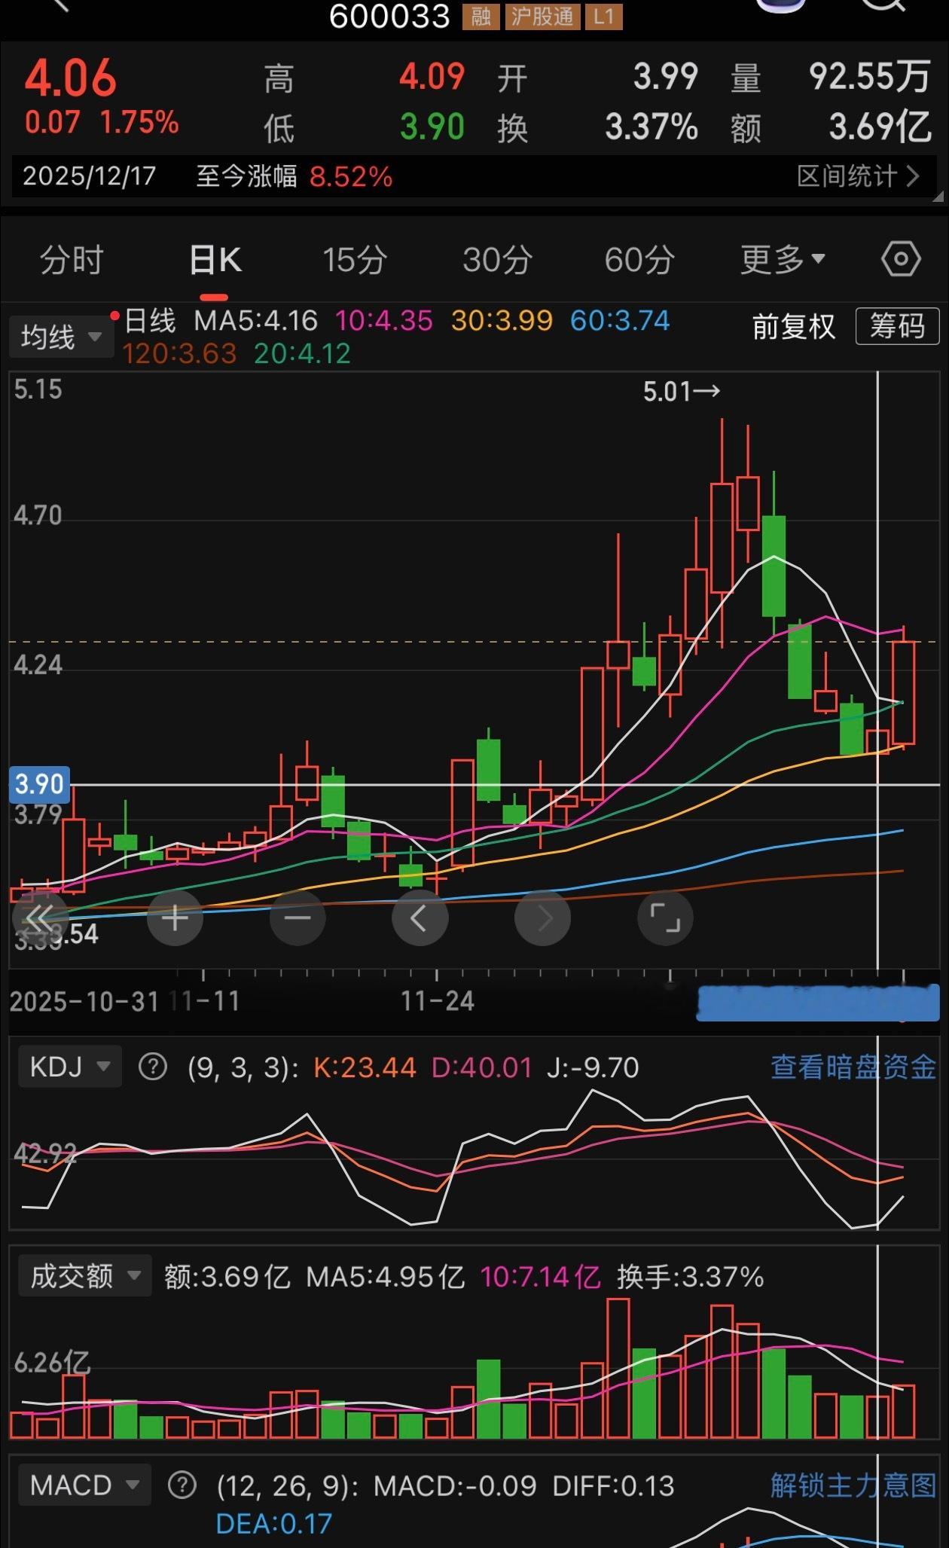Switch to 60分 chart tab

tap(639, 261)
